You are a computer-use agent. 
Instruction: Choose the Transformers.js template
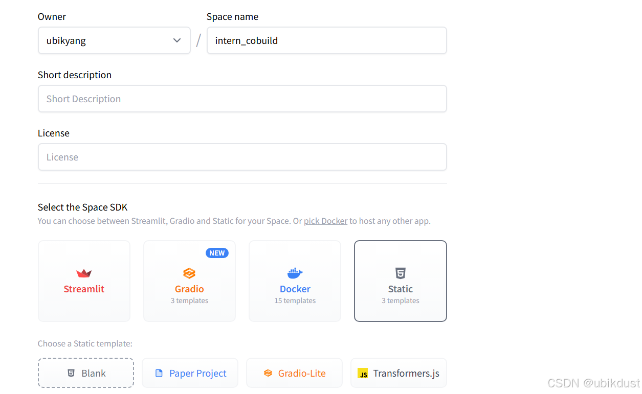click(399, 373)
